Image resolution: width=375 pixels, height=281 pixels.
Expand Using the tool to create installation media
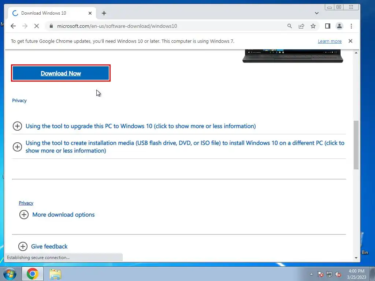[x=179, y=147]
